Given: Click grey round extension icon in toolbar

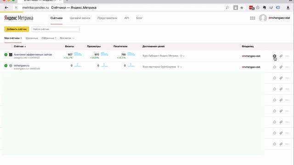Looking at the screenshot, I should tap(258, 8).
